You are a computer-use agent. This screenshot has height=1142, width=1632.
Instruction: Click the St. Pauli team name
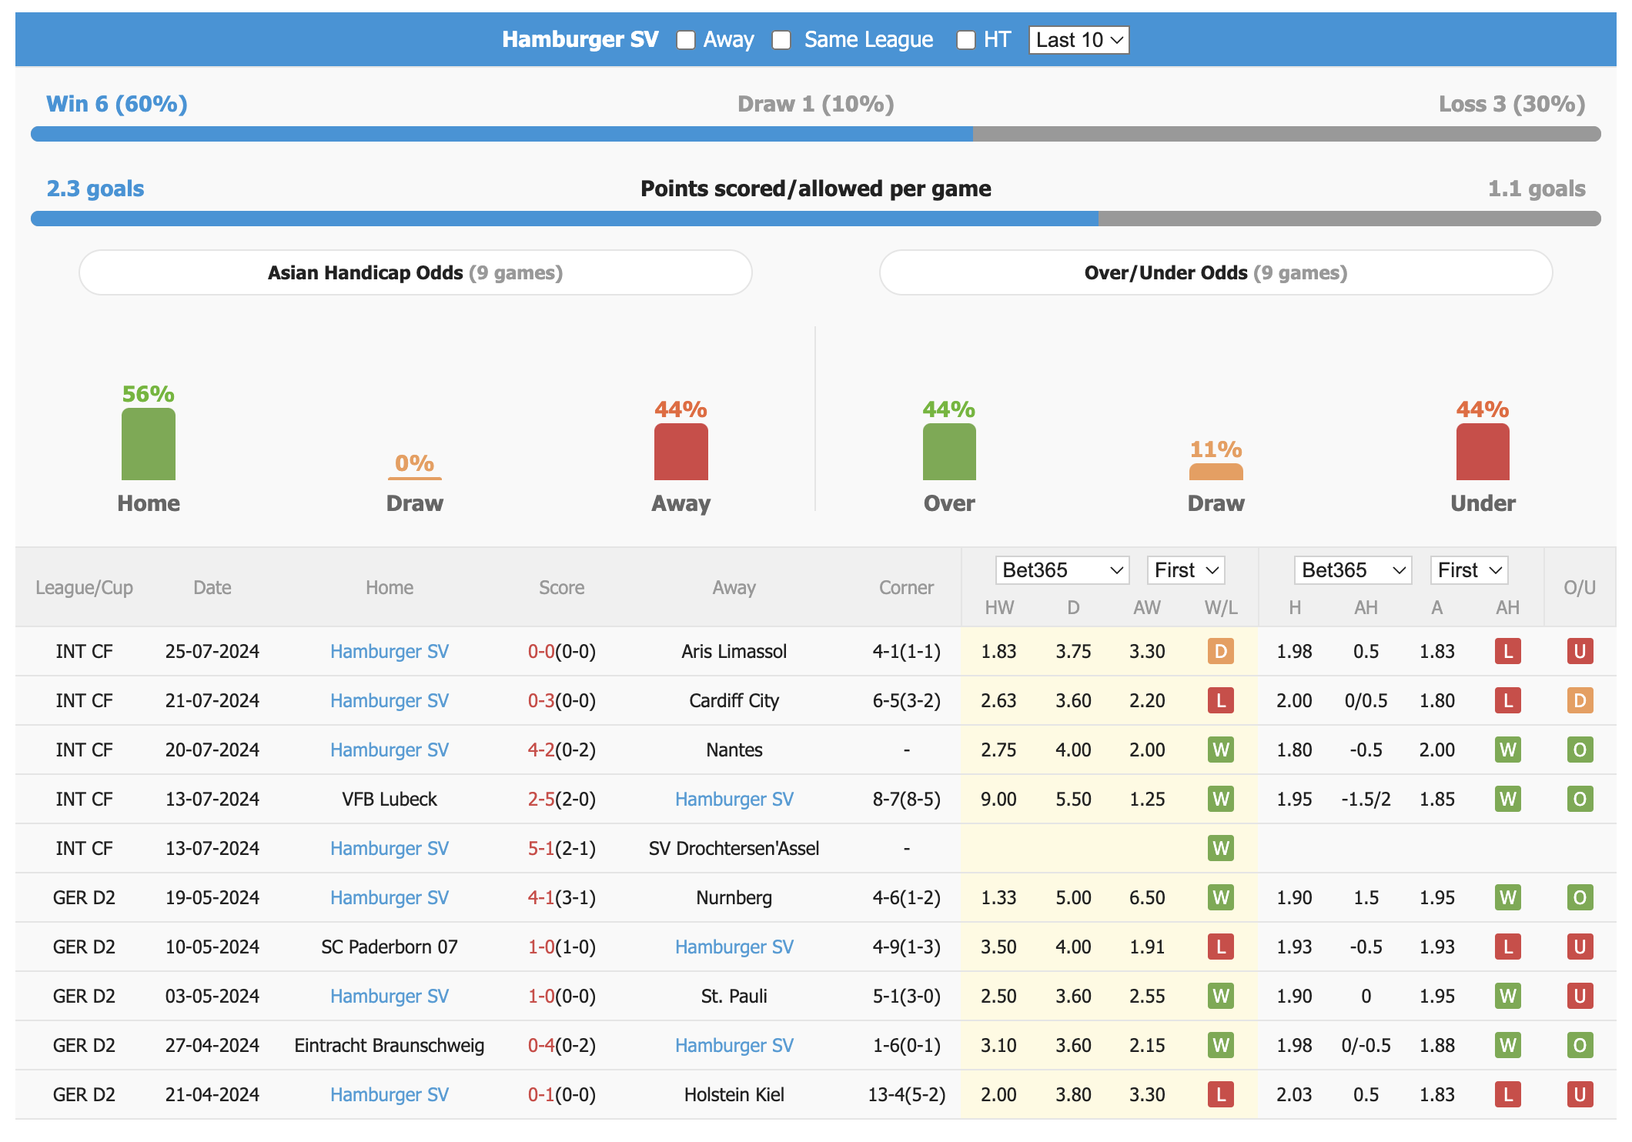click(x=734, y=996)
